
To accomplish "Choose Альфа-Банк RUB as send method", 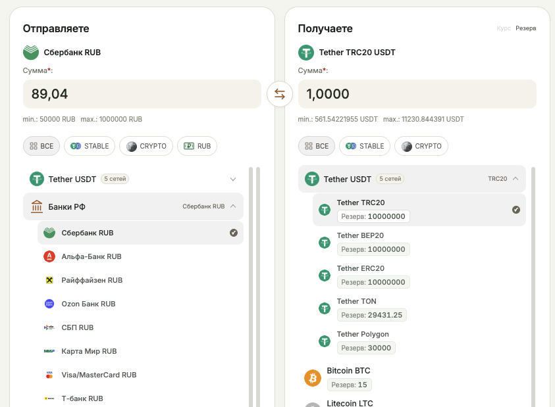I will (140, 256).
